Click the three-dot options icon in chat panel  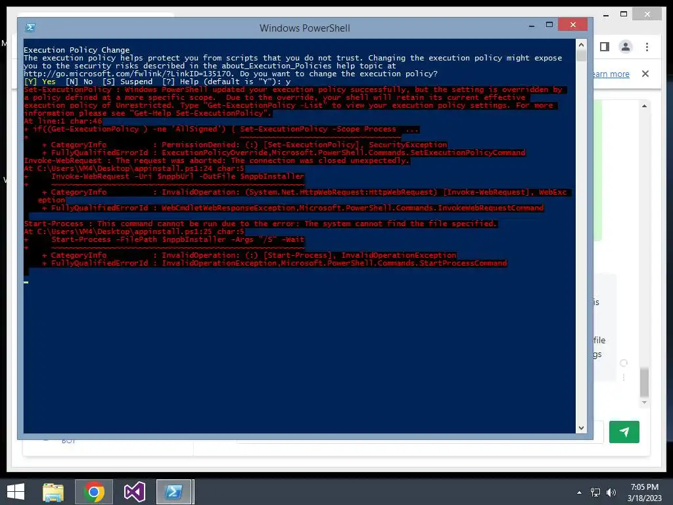[x=624, y=377]
